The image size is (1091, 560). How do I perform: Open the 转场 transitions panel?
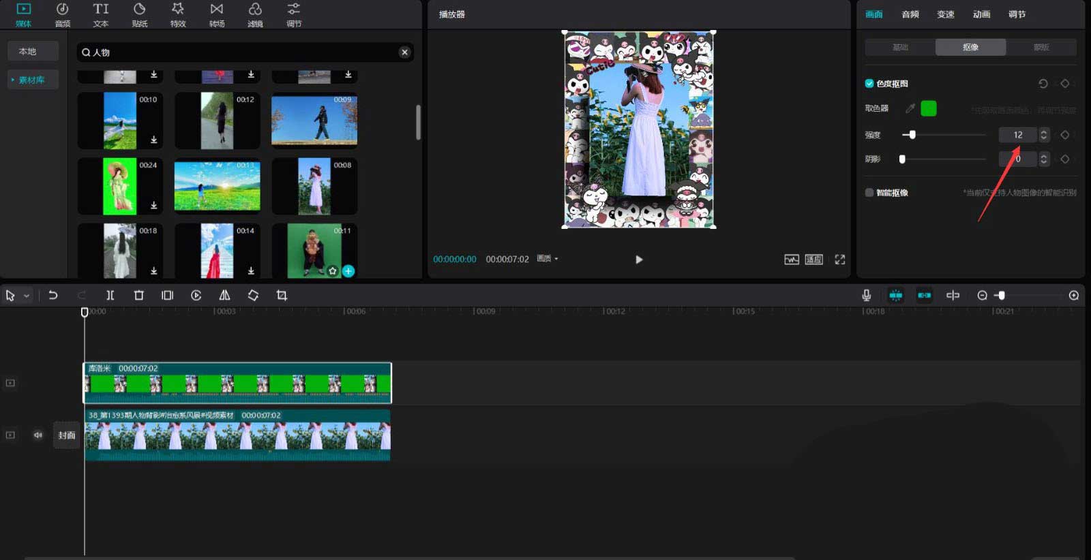[216, 14]
